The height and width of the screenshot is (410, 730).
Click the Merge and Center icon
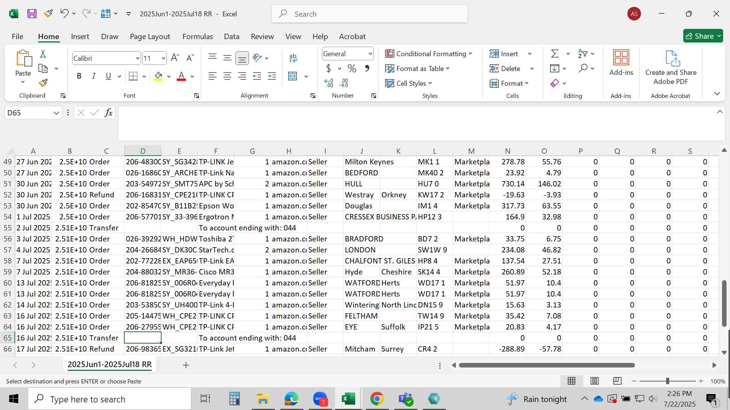(293, 76)
